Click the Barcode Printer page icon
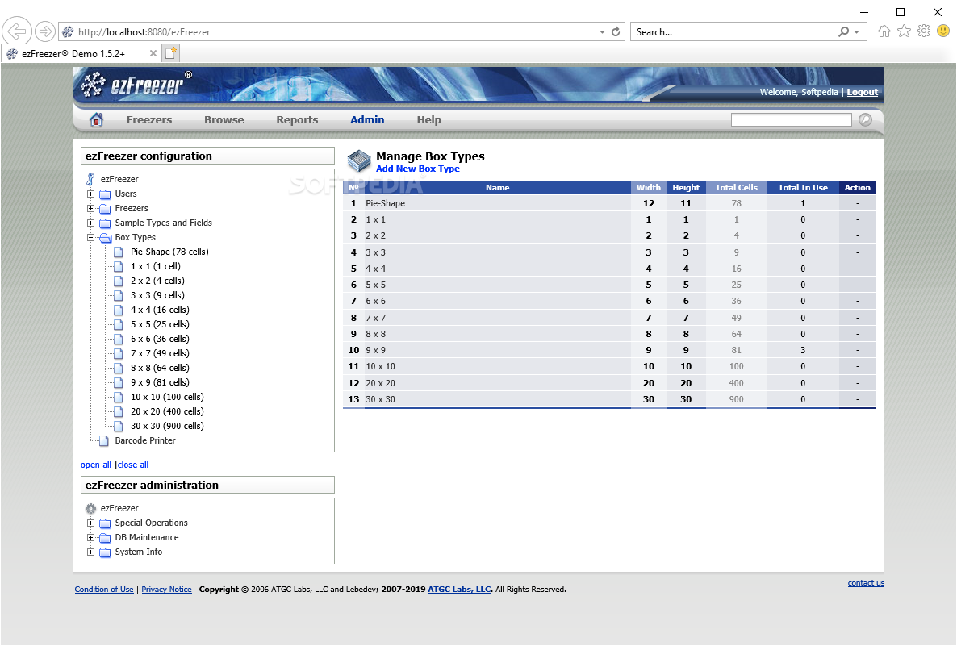 (104, 441)
